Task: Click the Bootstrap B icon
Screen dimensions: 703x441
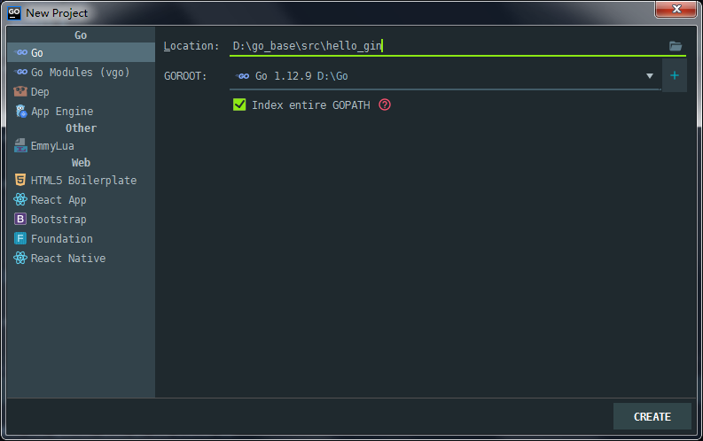Action: pyautogui.click(x=20, y=219)
